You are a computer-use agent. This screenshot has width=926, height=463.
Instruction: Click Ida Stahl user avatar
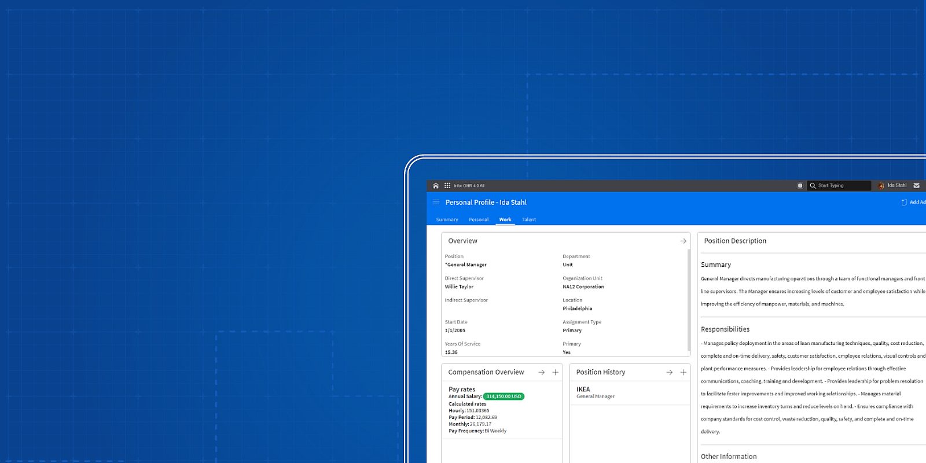click(881, 186)
